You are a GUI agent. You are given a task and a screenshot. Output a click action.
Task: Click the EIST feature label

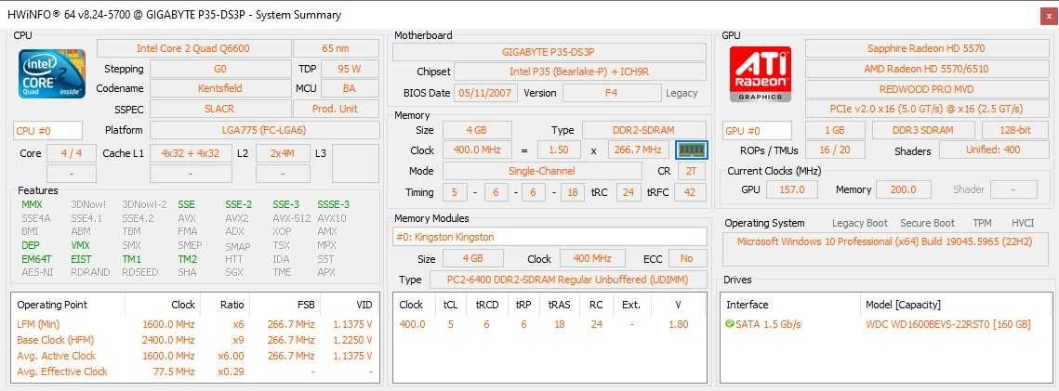81,259
